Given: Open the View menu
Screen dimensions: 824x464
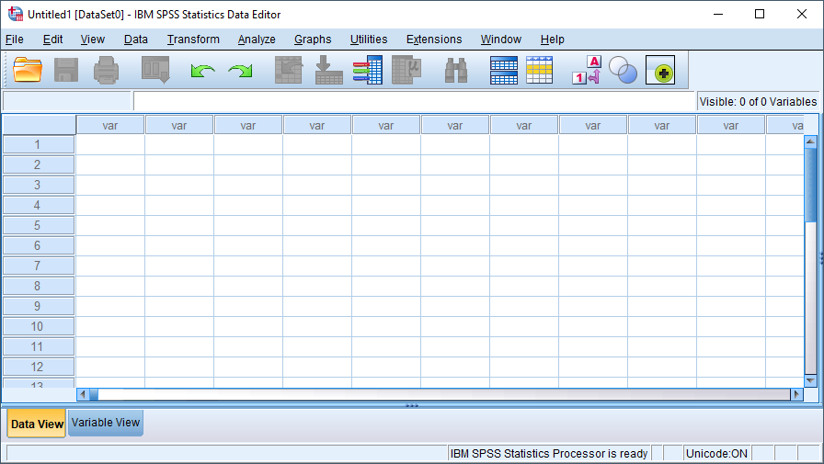Looking at the screenshot, I should 93,40.
